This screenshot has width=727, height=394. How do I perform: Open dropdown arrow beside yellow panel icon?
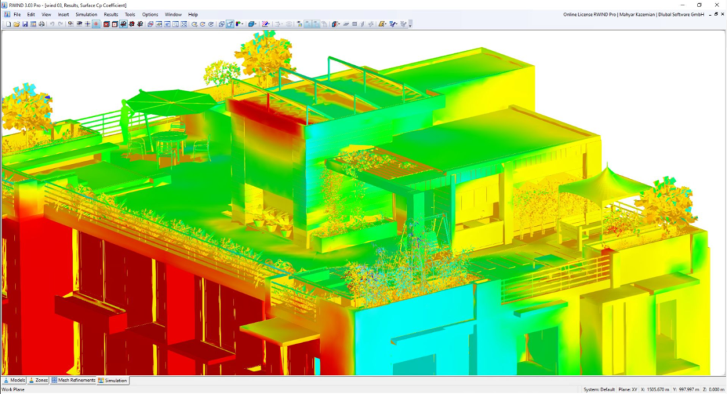(386, 24)
